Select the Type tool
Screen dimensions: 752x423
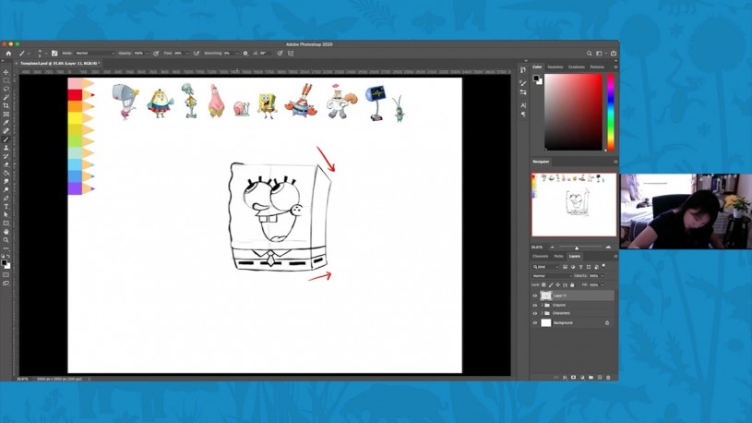(x=6, y=206)
